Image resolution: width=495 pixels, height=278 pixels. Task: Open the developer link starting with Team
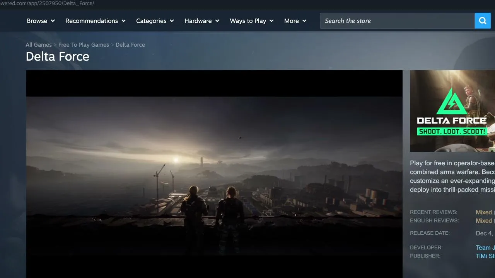[485, 248]
